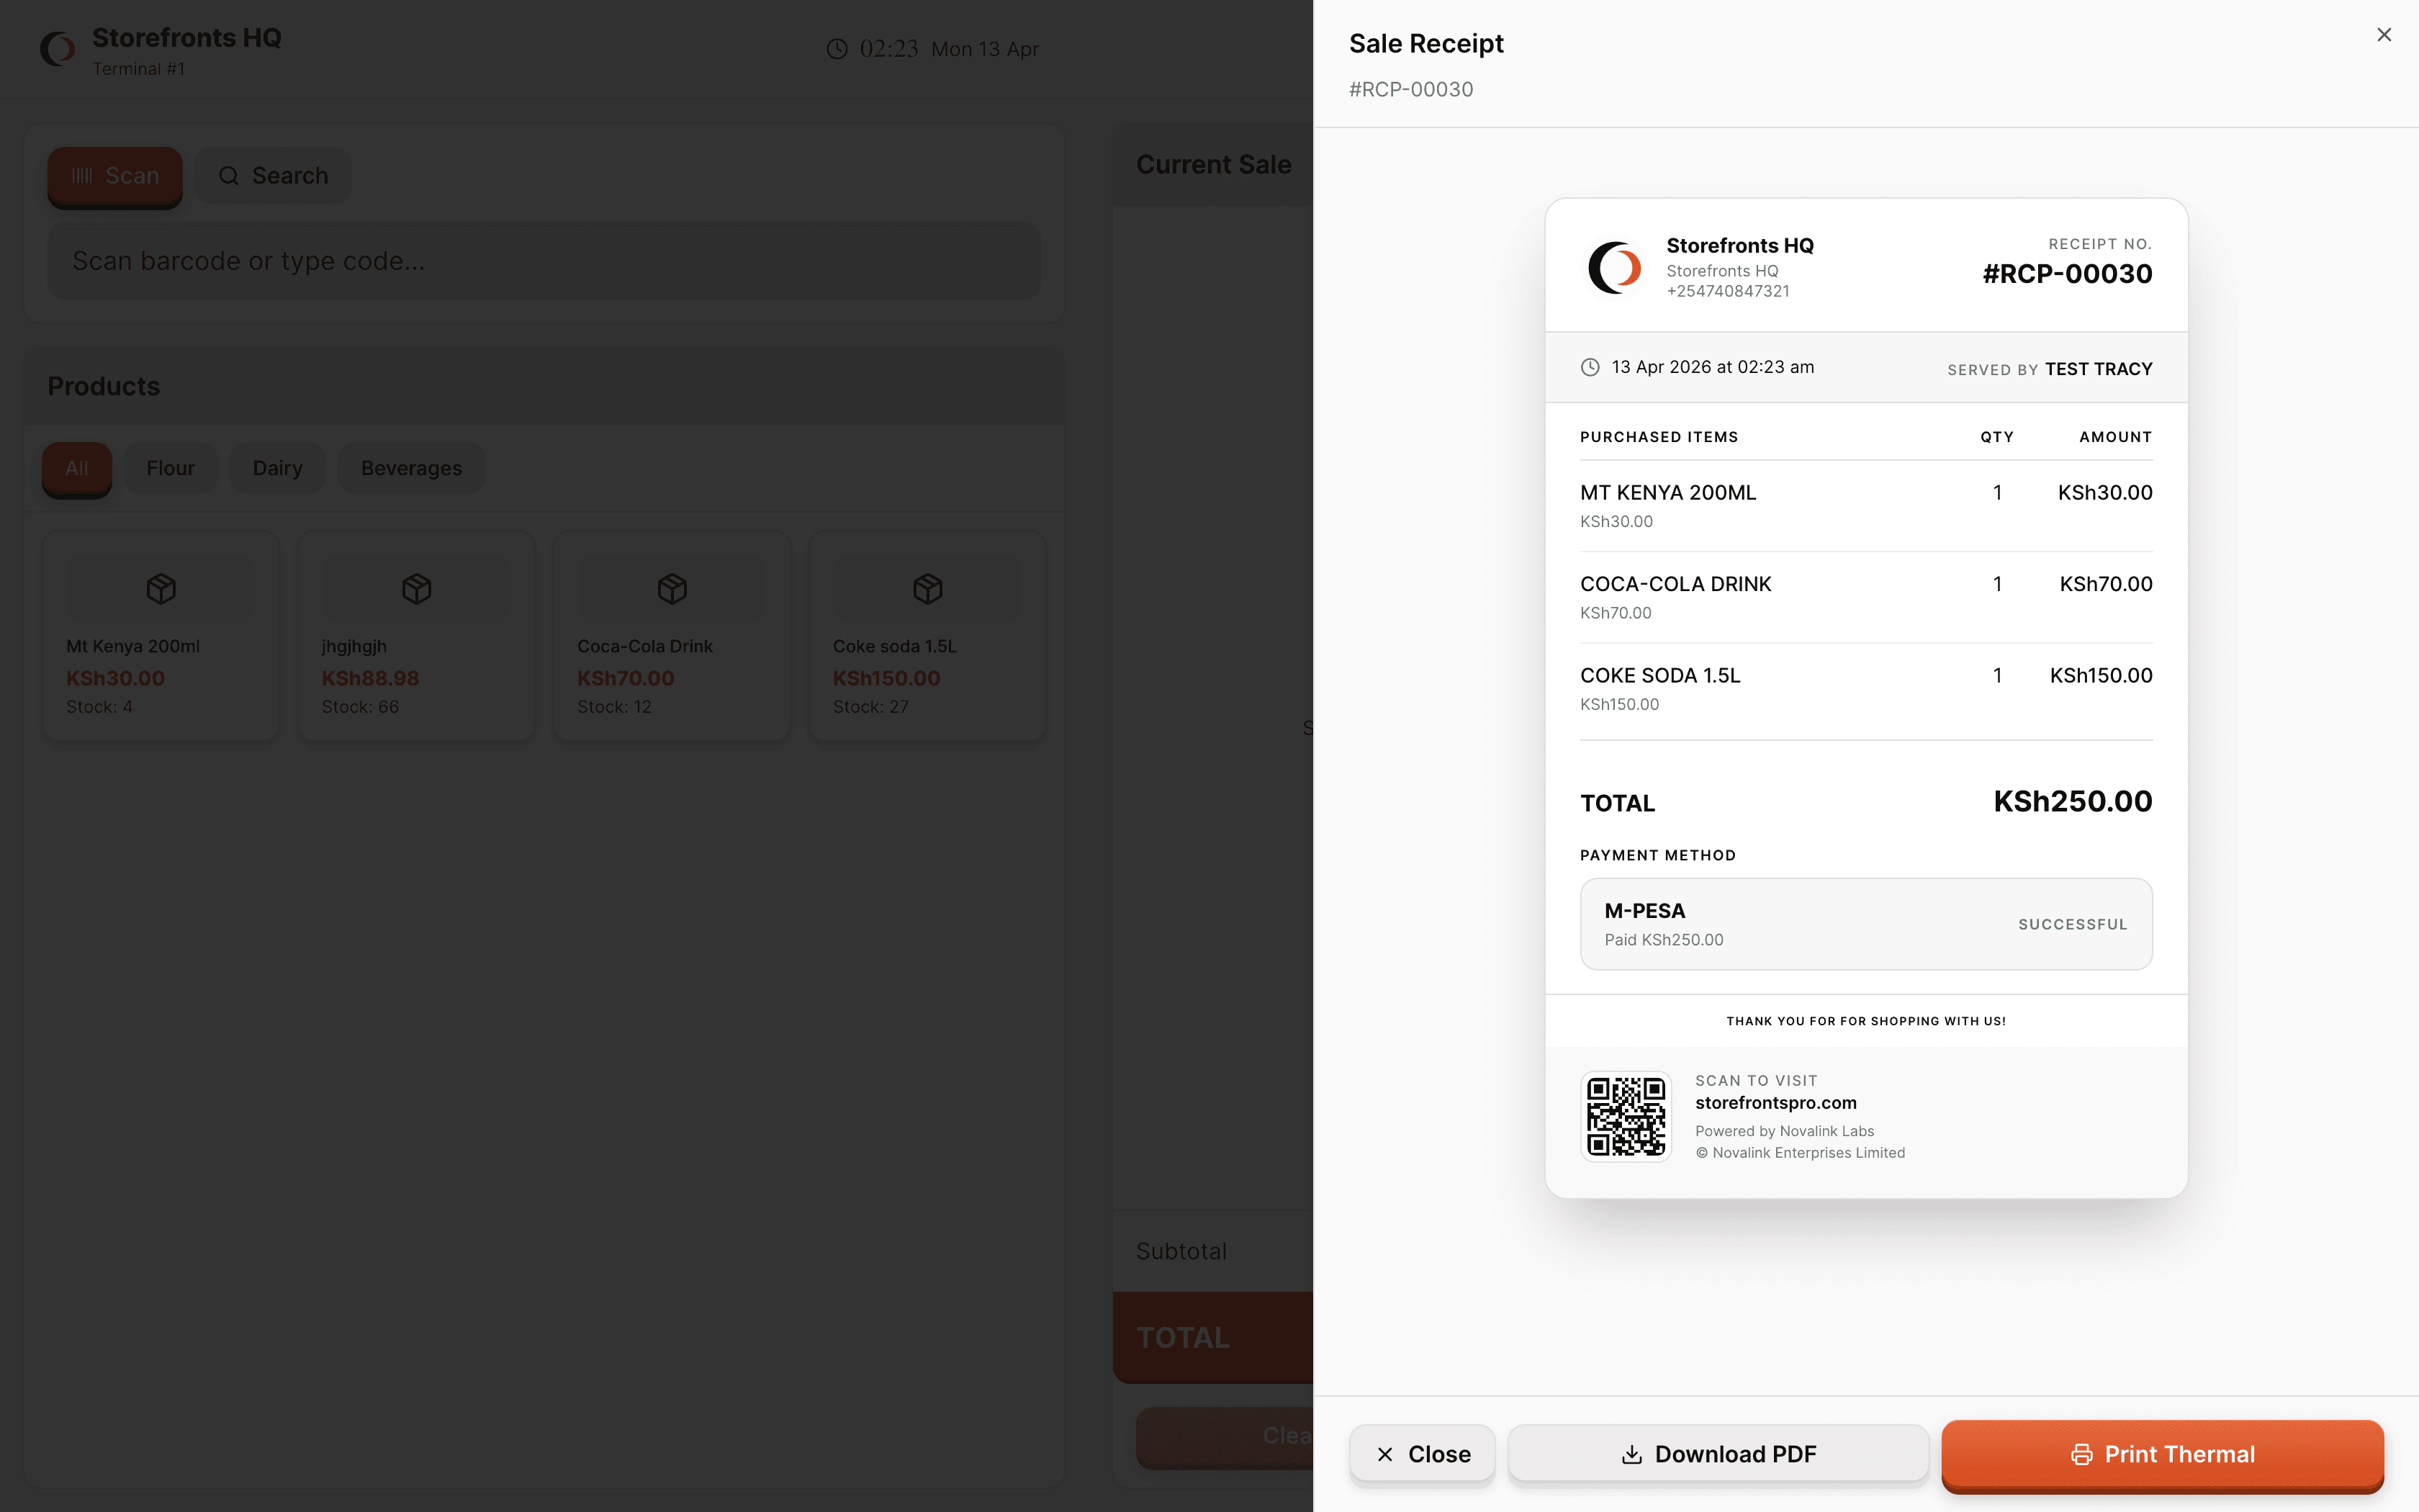2419x1512 pixels.
Task: Click the Coke soda 1.5L package icon
Action: pyautogui.click(x=926, y=588)
